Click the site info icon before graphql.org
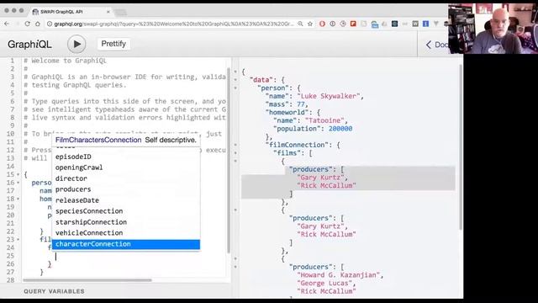 pyautogui.click(x=50, y=24)
